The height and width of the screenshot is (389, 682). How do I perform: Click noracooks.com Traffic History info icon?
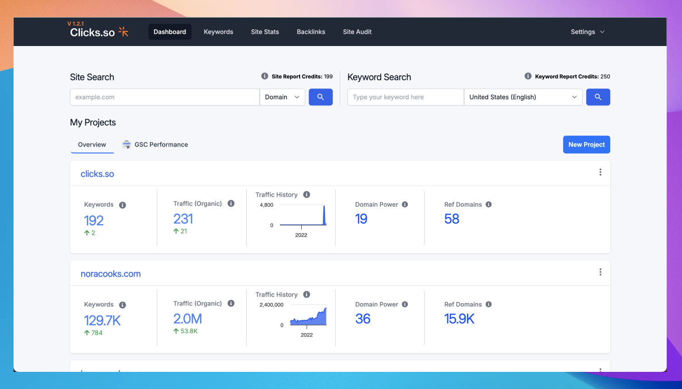click(307, 294)
